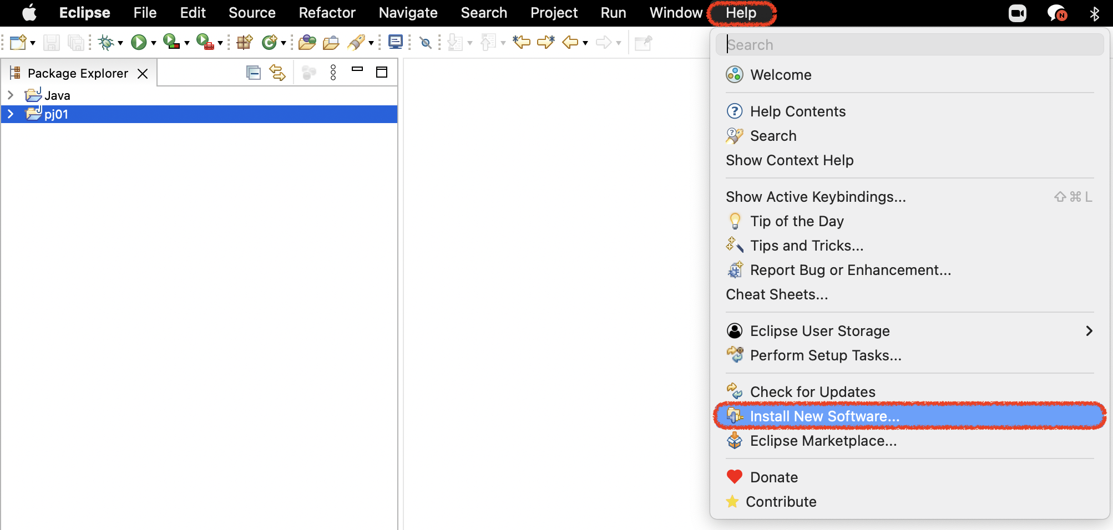1113x530 pixels.
Task: Click the Help menu search field
Action: tap(910, 44)
